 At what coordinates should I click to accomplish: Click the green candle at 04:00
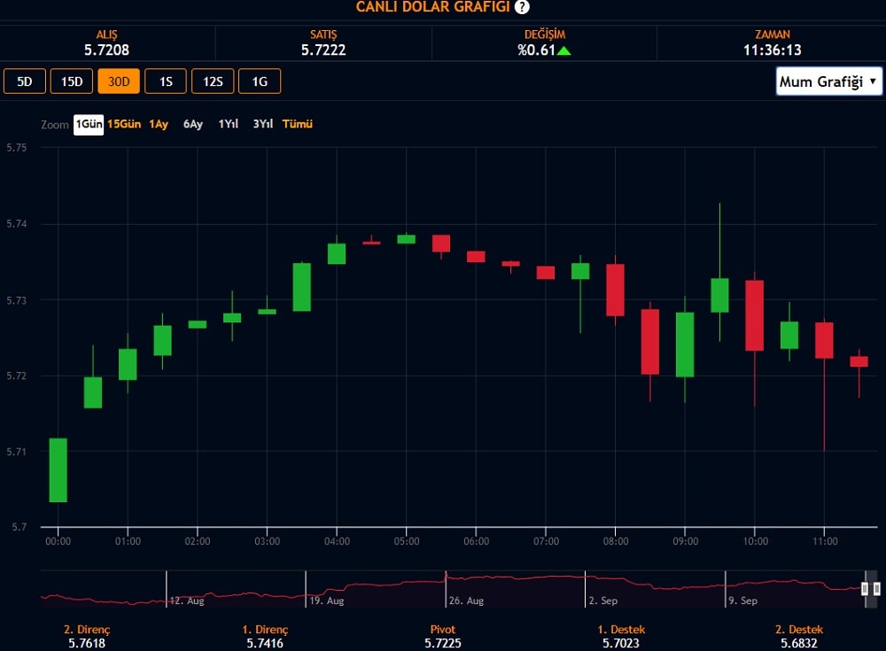point(337,253)
